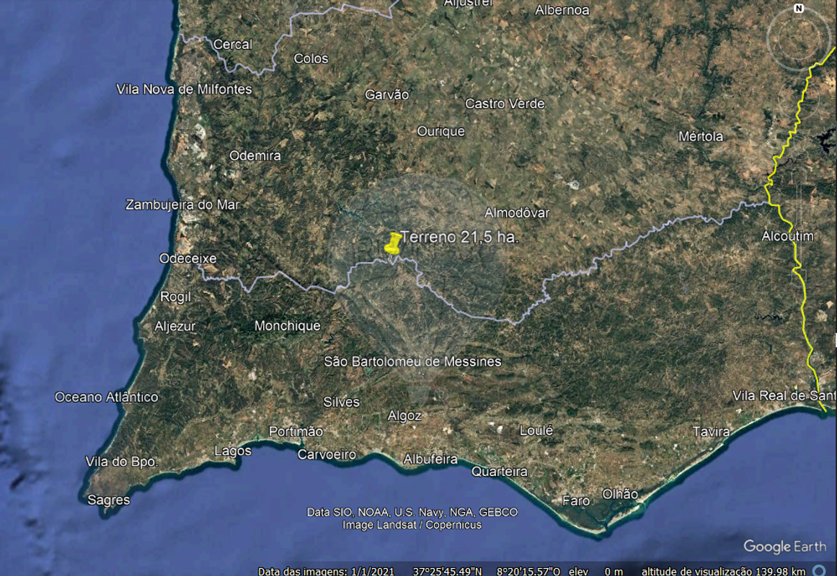Click the Oceano Atlântico label
The height and width of the screenshot is (576, 837).
pyautogui.click(x=107, y=397)
